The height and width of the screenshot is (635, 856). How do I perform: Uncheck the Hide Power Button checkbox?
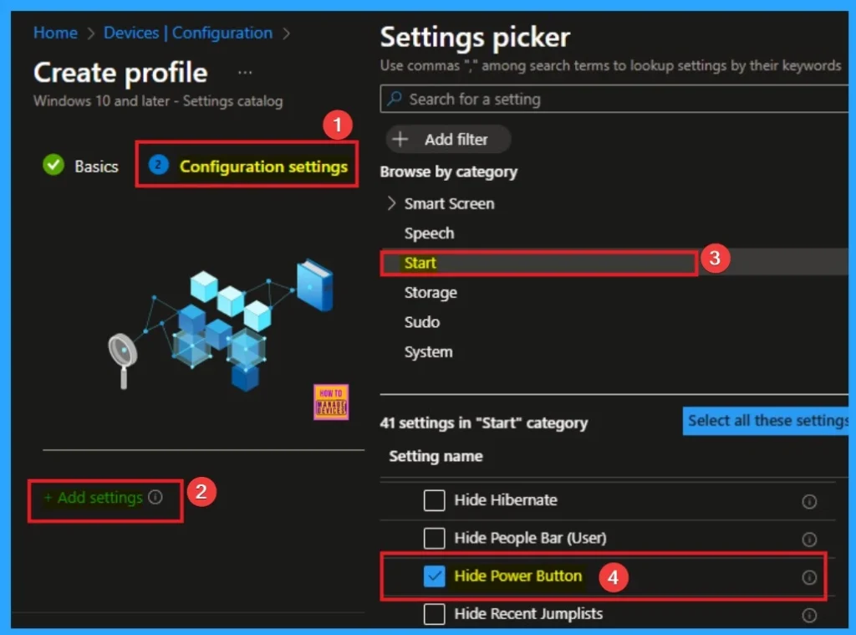coord(434,576)
